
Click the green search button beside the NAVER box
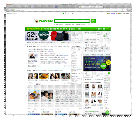click(93, 21)
